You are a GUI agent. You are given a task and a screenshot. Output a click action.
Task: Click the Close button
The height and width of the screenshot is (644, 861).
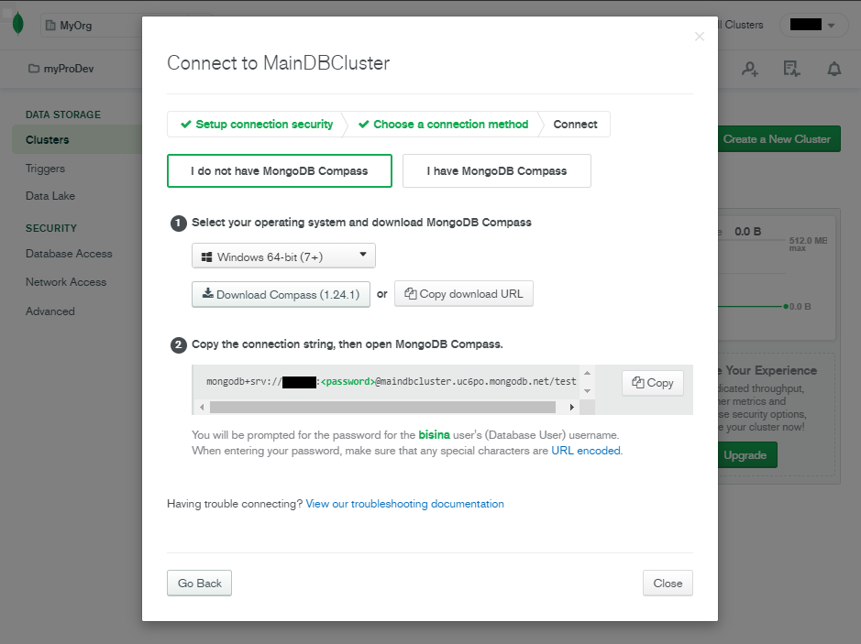[668, 584]
